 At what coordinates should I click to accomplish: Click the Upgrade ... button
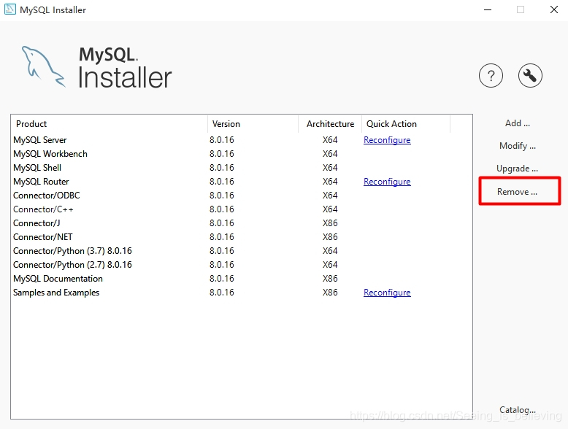click(x=518, y=169)
